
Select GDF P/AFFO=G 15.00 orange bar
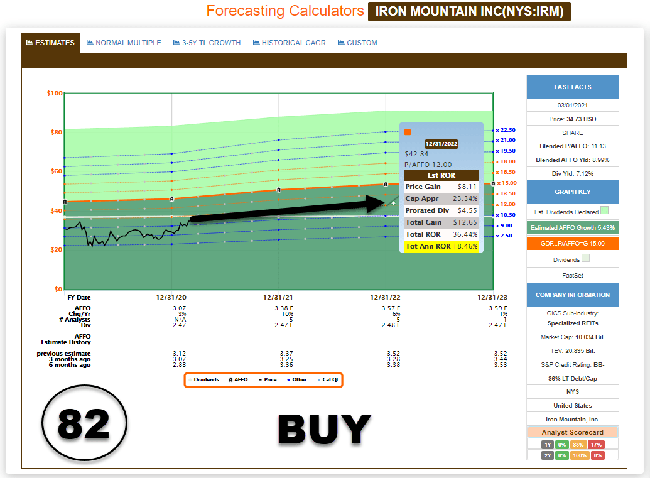(573, 243)
